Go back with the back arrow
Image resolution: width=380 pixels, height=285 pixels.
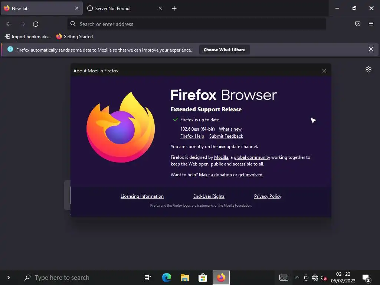pos(9,24)
